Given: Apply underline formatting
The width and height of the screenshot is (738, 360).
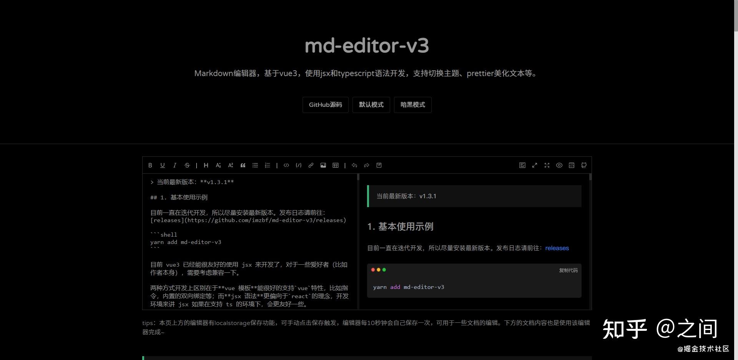Looking at the screenshot, I should pos(163,165).
